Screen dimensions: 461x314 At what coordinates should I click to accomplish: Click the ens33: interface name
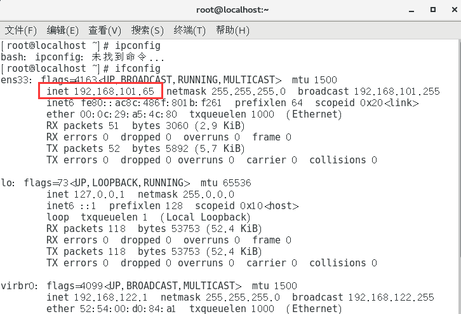tap(17, 79)
